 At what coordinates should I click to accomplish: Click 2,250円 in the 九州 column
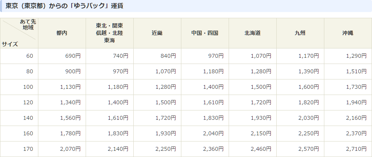click(x=309, y=133)
